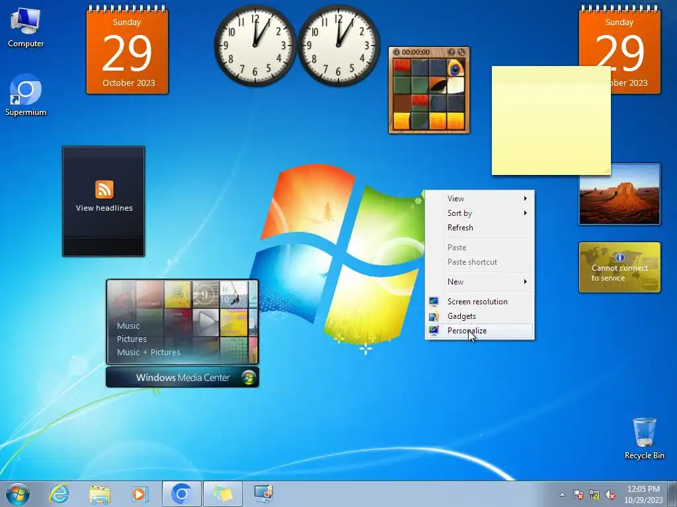Click the Windows Media Center orb logo
This screenshot has width=677, height=507.
click(249, 378)
